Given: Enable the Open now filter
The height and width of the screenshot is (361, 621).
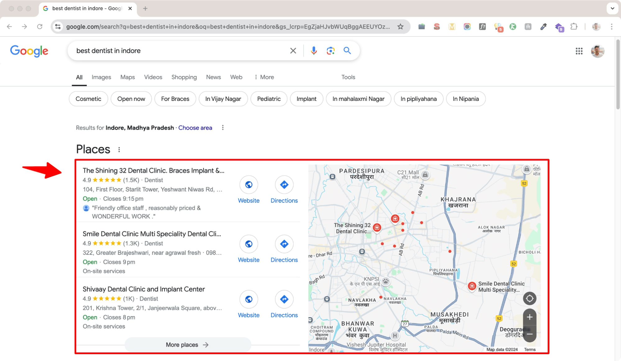Looking at the screenshot, I should point(131,99).
